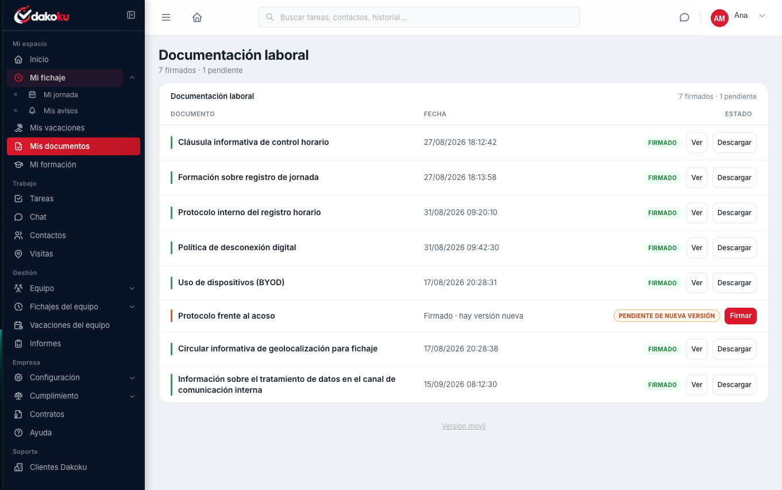The image size is (782, 490).
Task: Expand the Fichajes del equipo chevron
Action: [132, 307]
